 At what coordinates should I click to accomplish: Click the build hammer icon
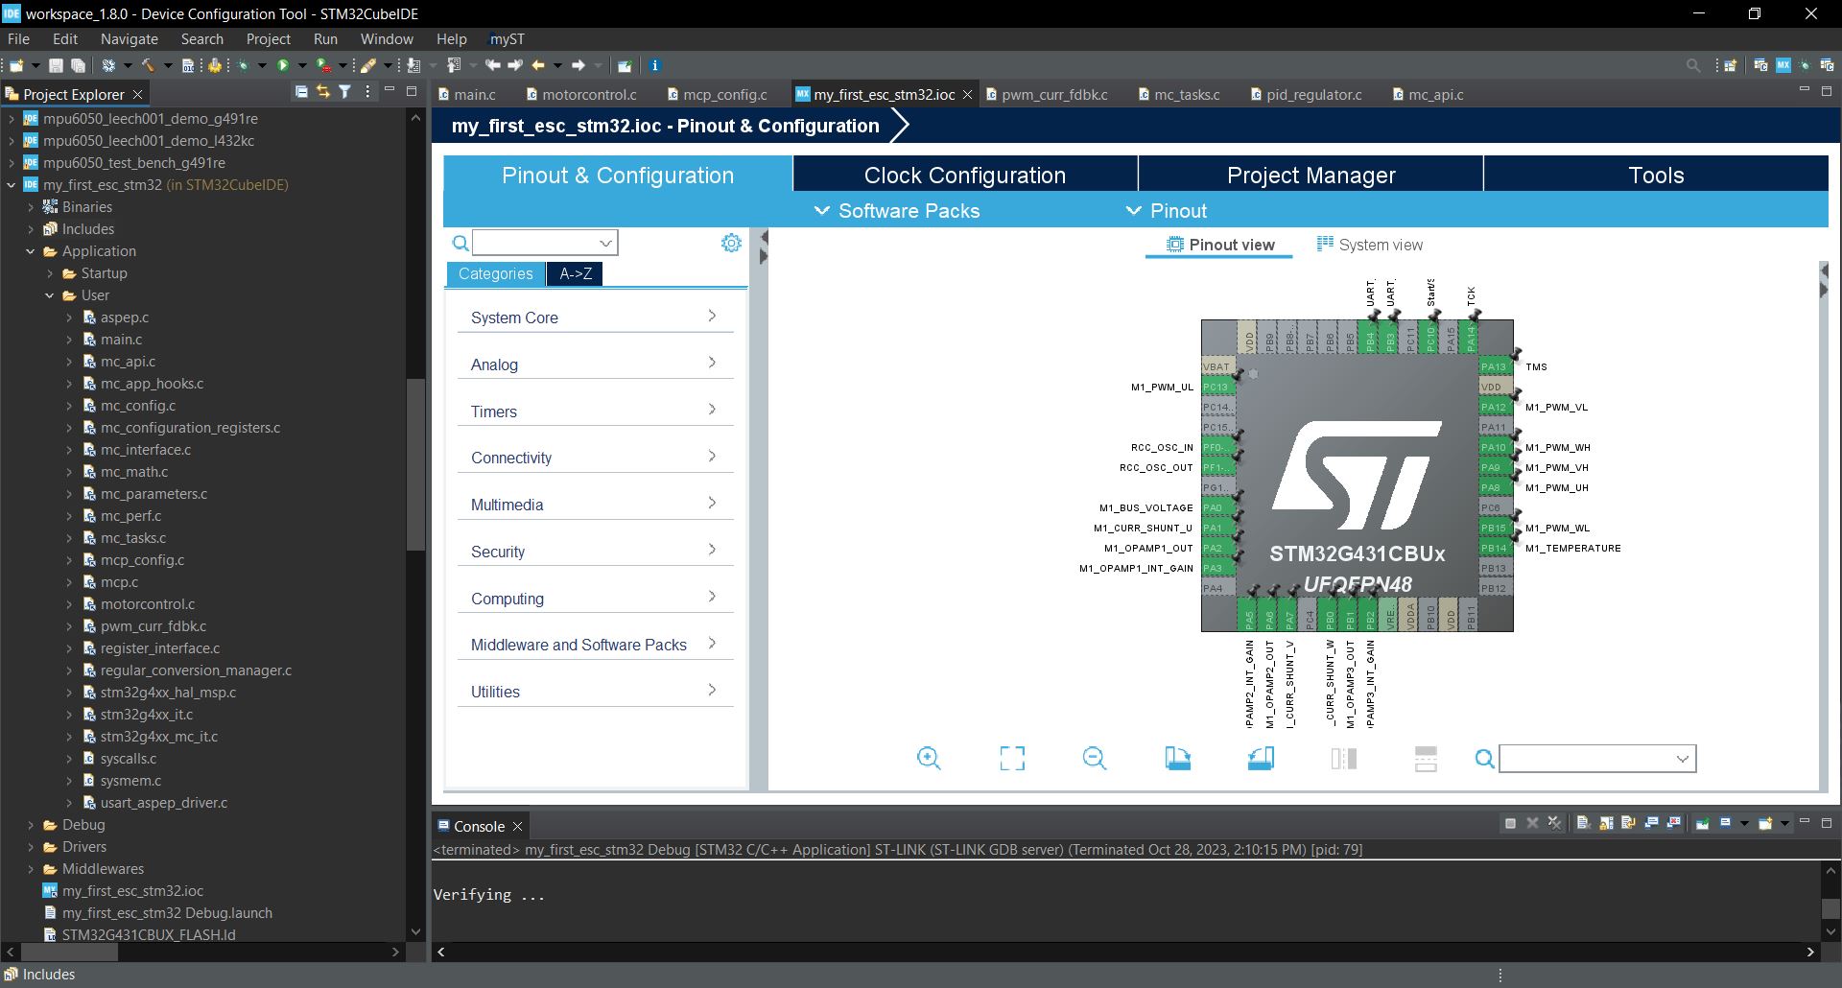click(148, 66)
